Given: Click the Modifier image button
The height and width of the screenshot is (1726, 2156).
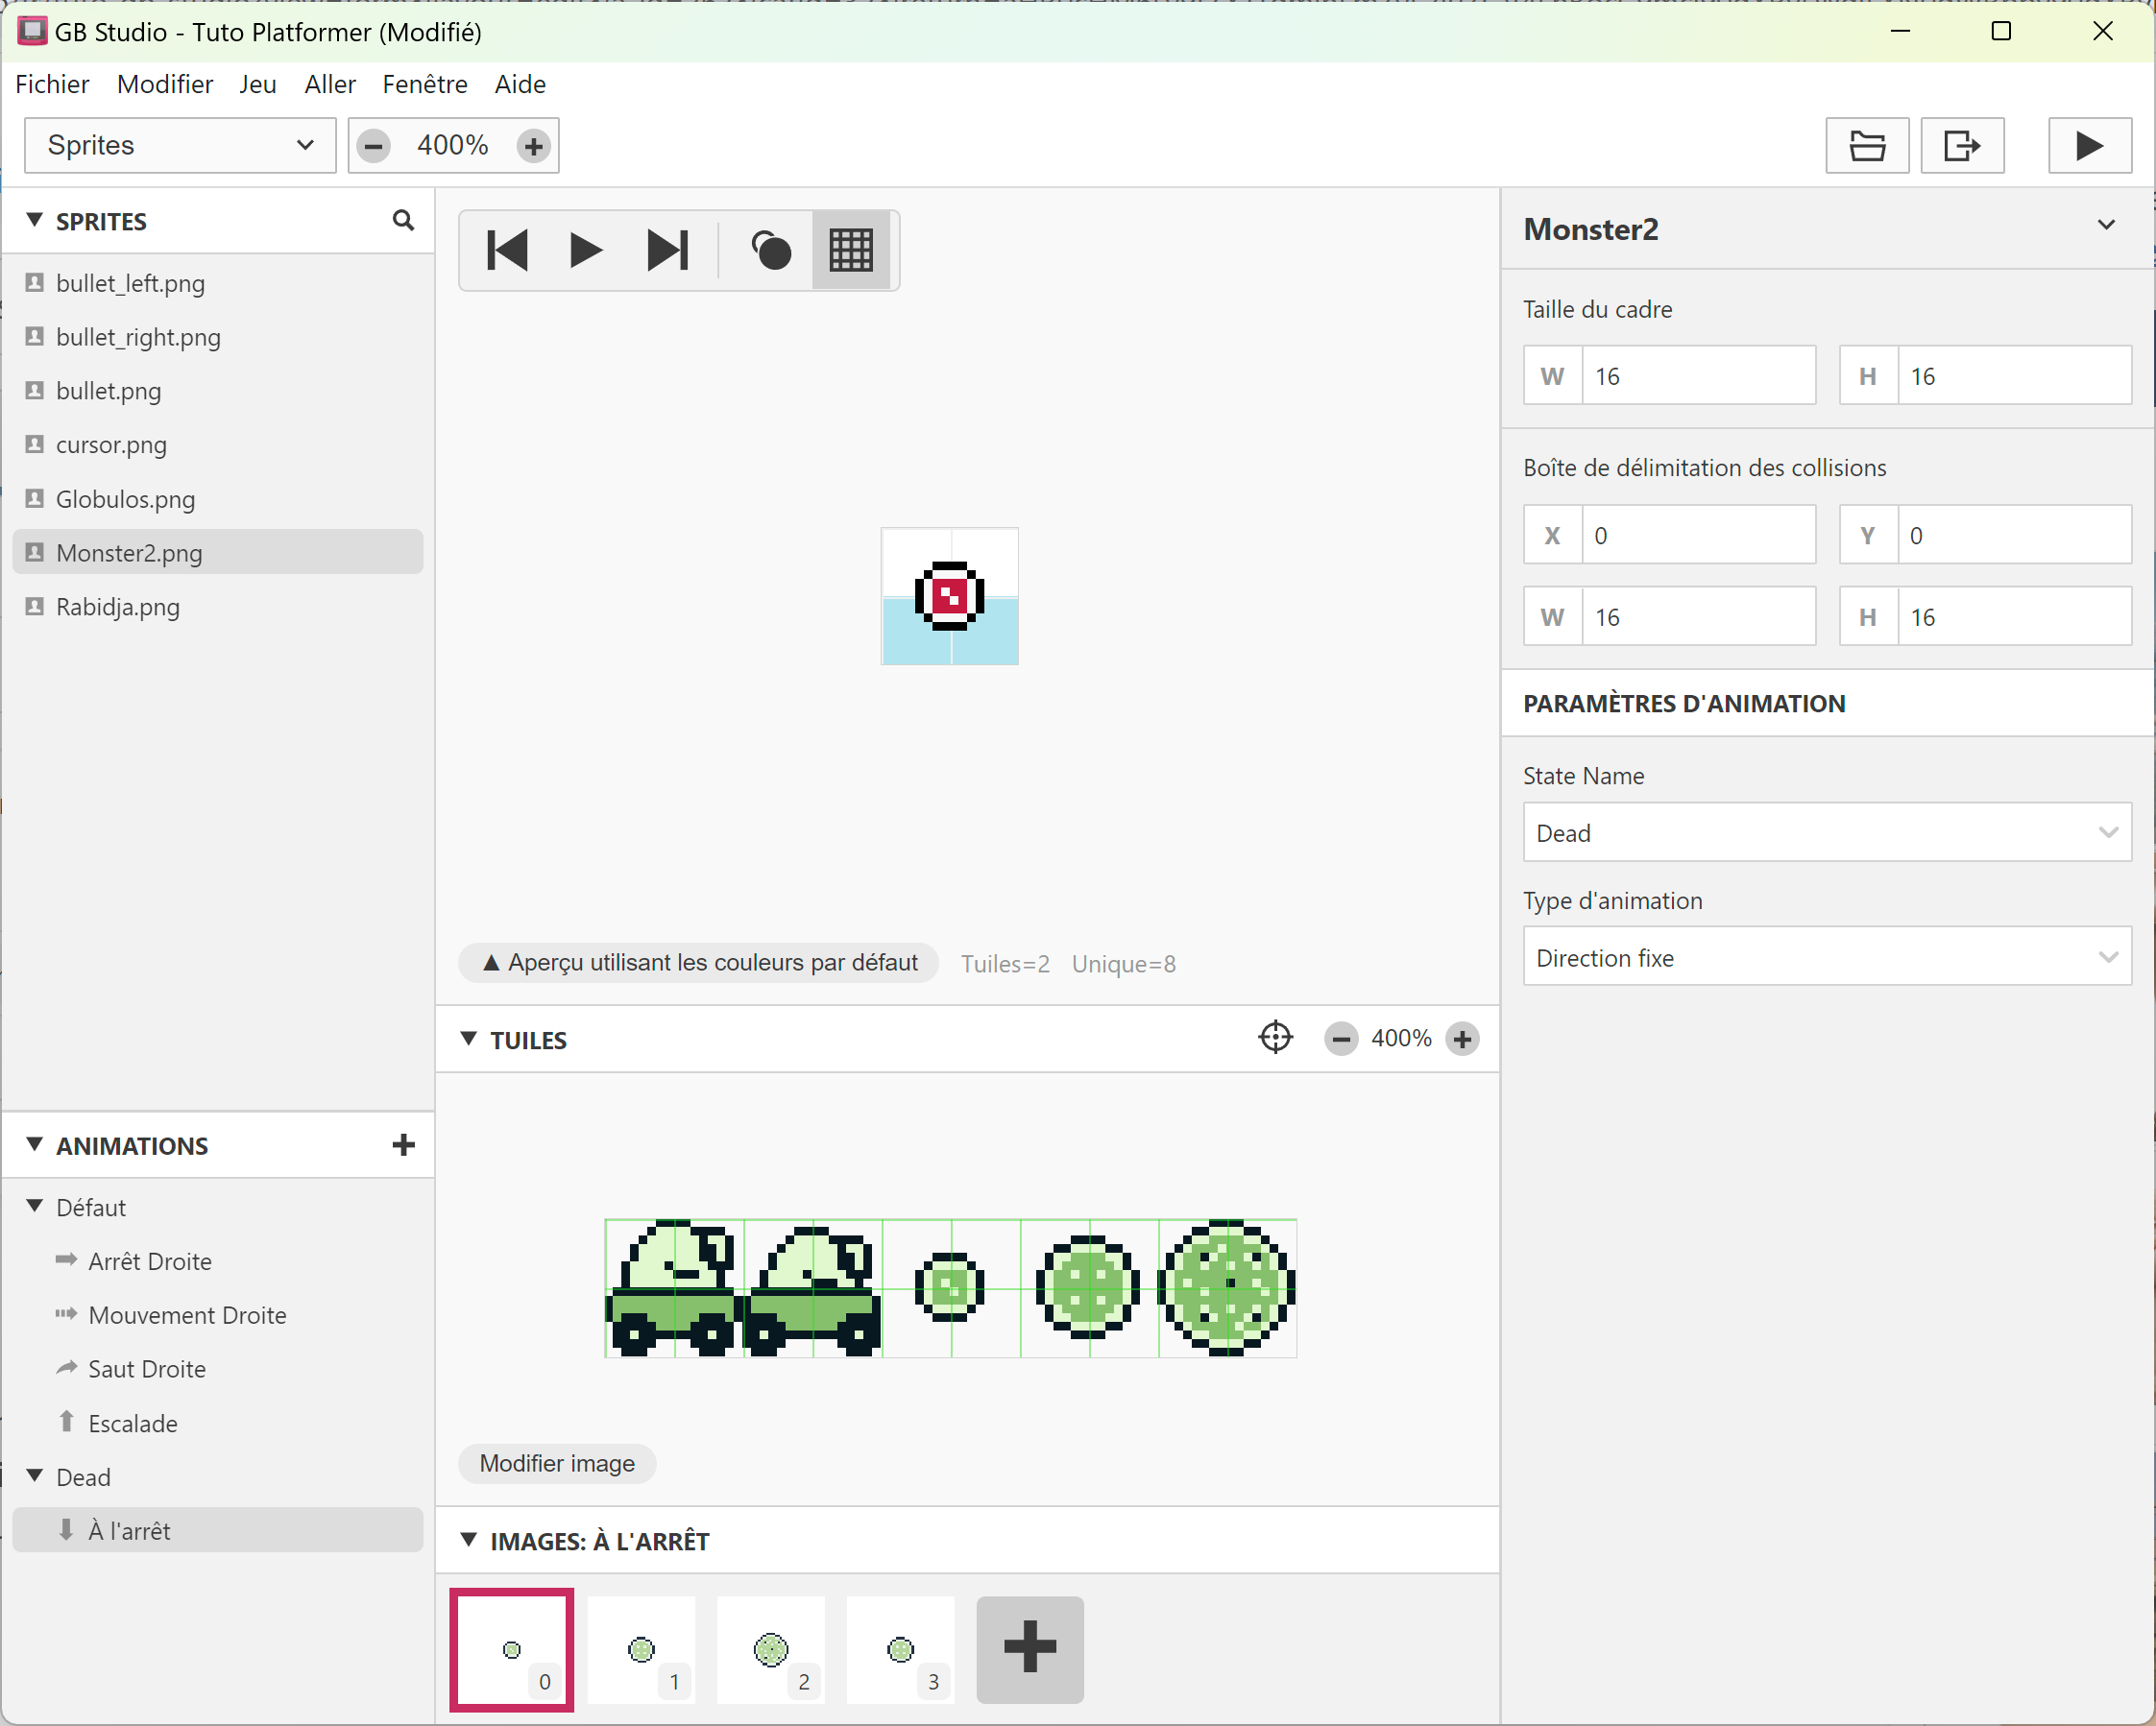Looking at the screenshot, I should (x=557, y=1463).
